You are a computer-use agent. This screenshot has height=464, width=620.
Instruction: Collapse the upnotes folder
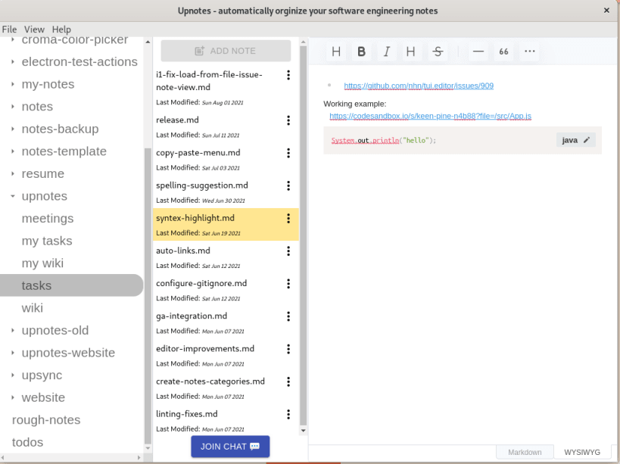13,196
